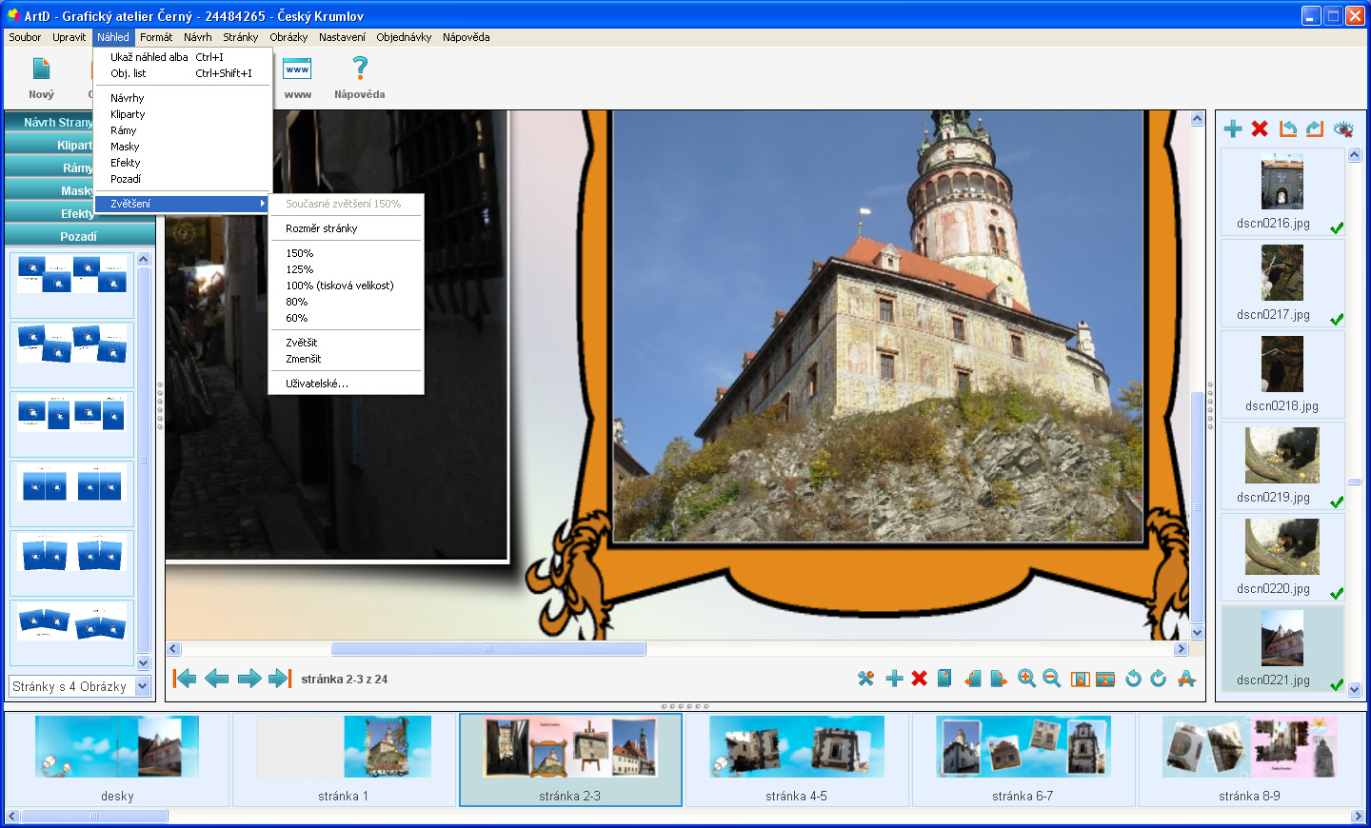Click the Nápověda question mark icon
Screen dimensions: 1371x828
click(x=360, y=69)
